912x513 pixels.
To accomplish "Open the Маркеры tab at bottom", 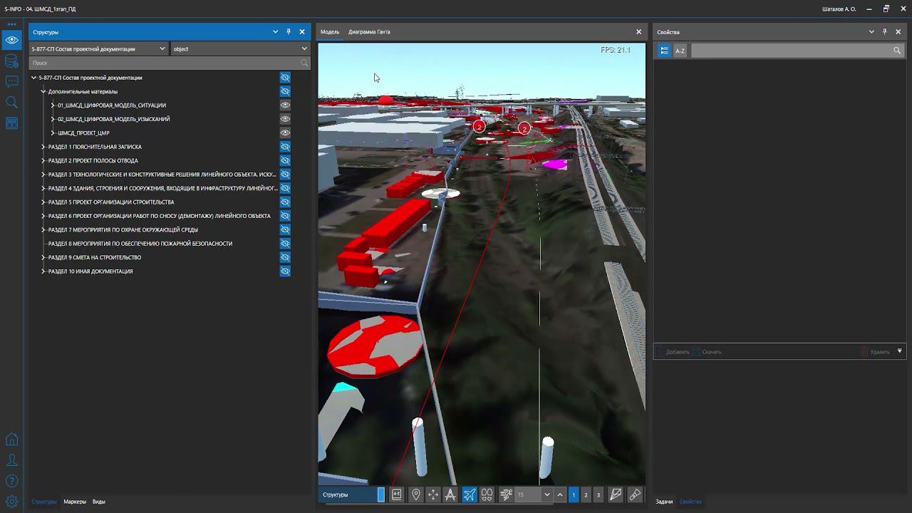I will point(75,502).
